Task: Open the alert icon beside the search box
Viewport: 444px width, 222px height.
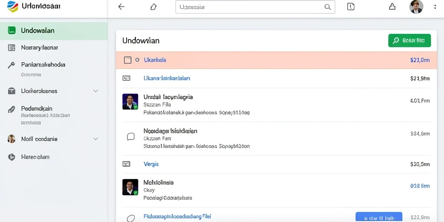Action: point(350,7)
